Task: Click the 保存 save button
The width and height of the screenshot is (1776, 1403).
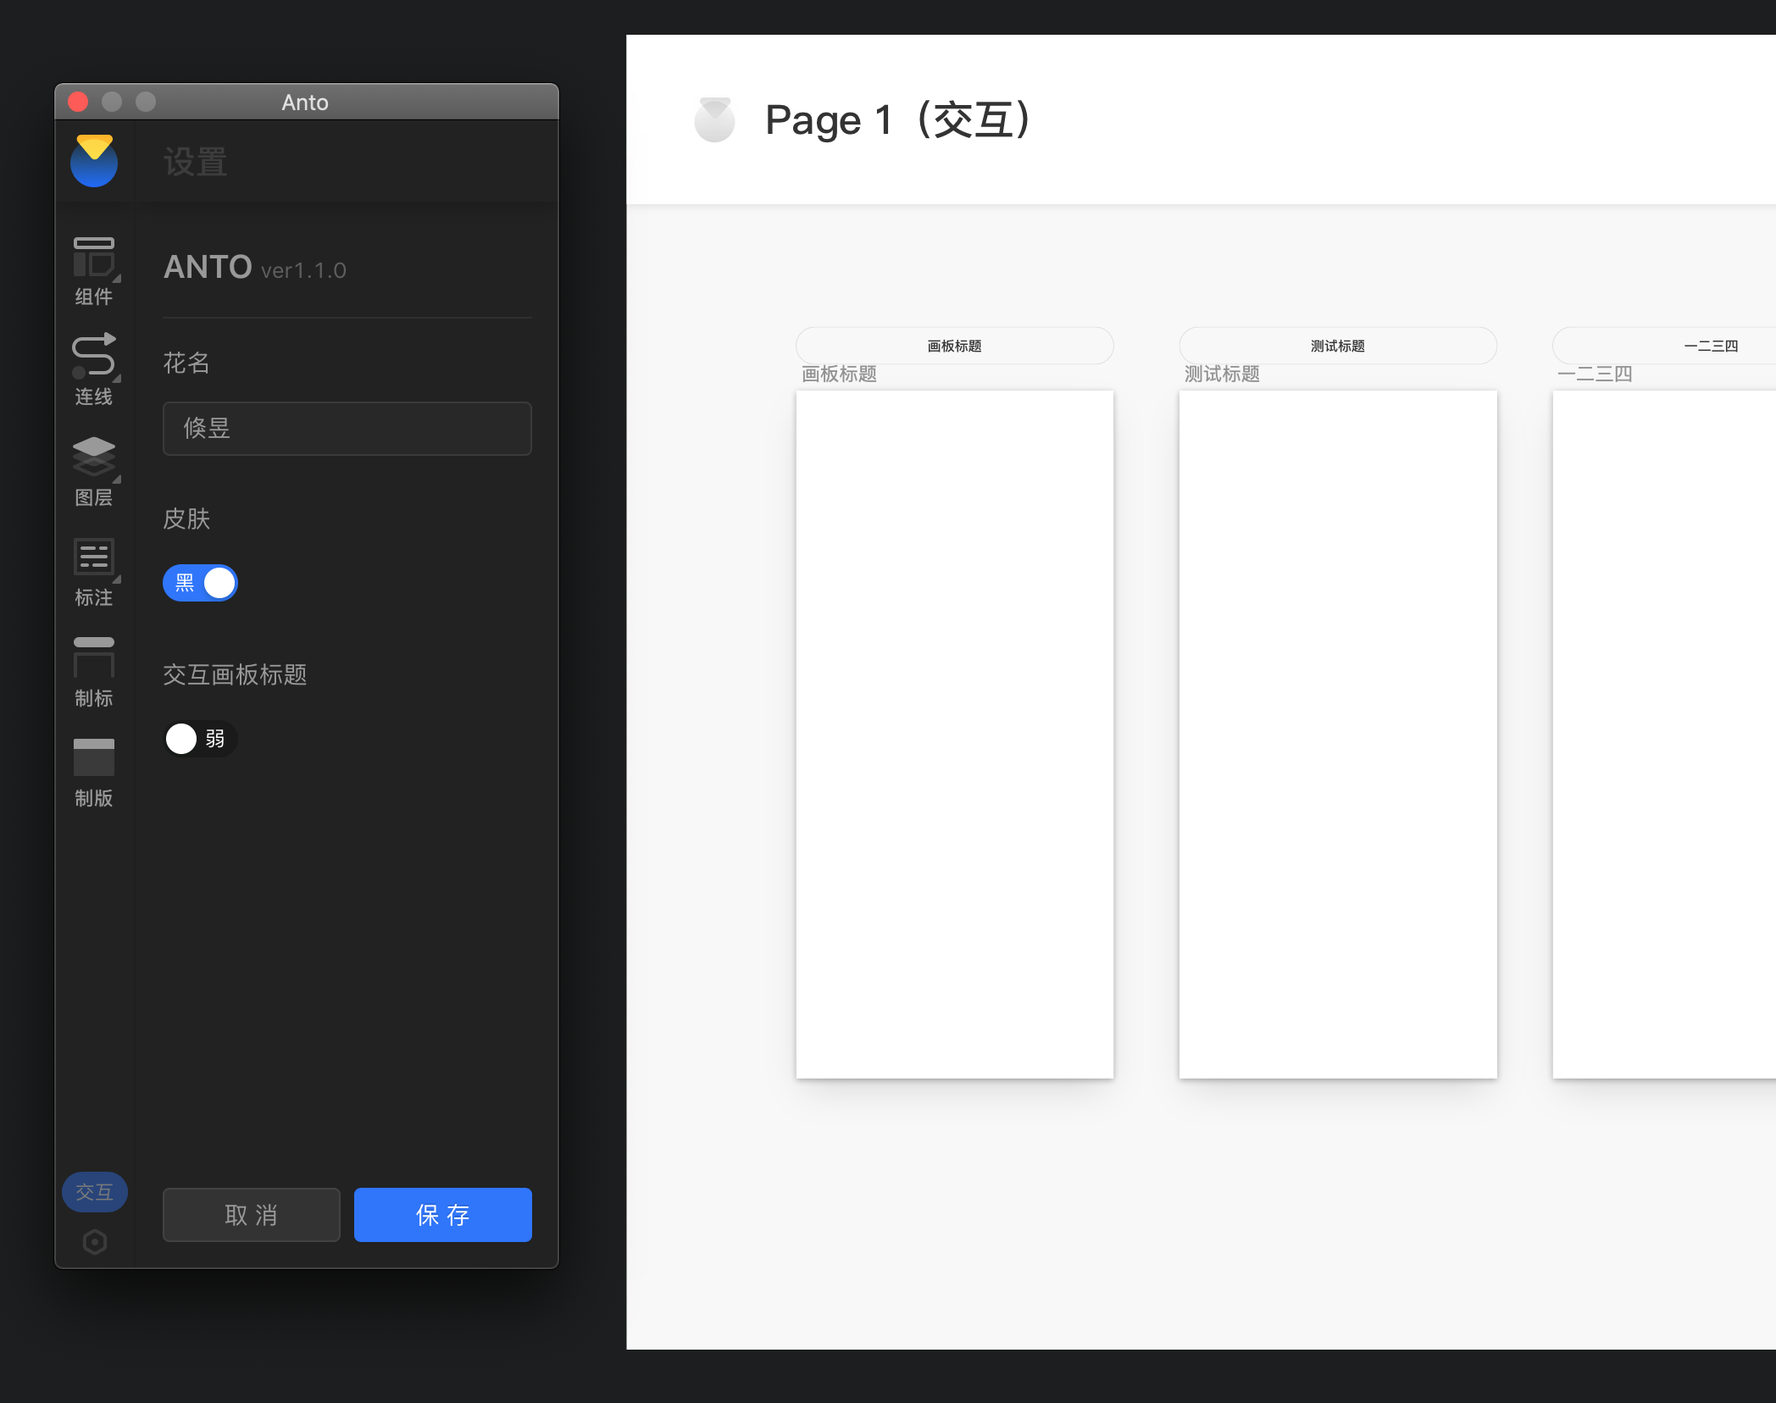Action: coord(443,1215)
